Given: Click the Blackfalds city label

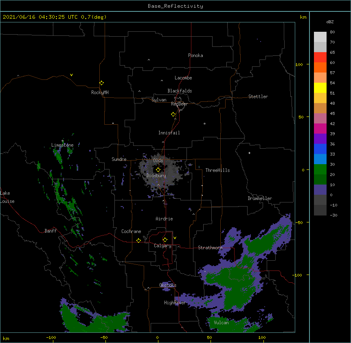Looking at the screenshot, I should pyautogui.click(x=180, y=91).
